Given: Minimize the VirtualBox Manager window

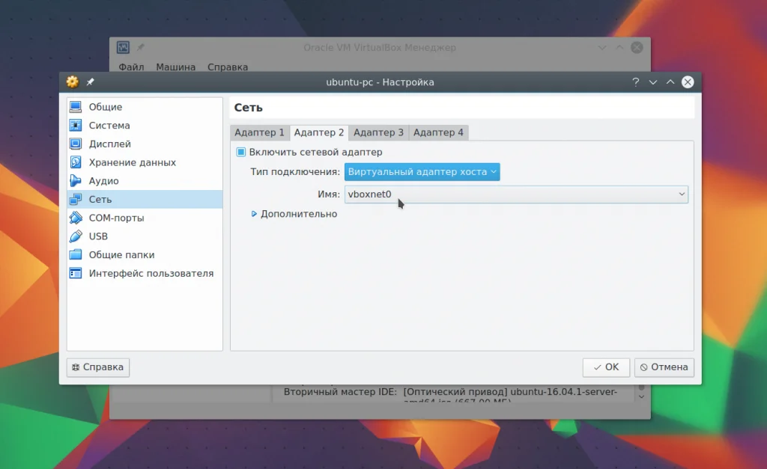Looking at the screenshot, I should [x=602, y=47].
